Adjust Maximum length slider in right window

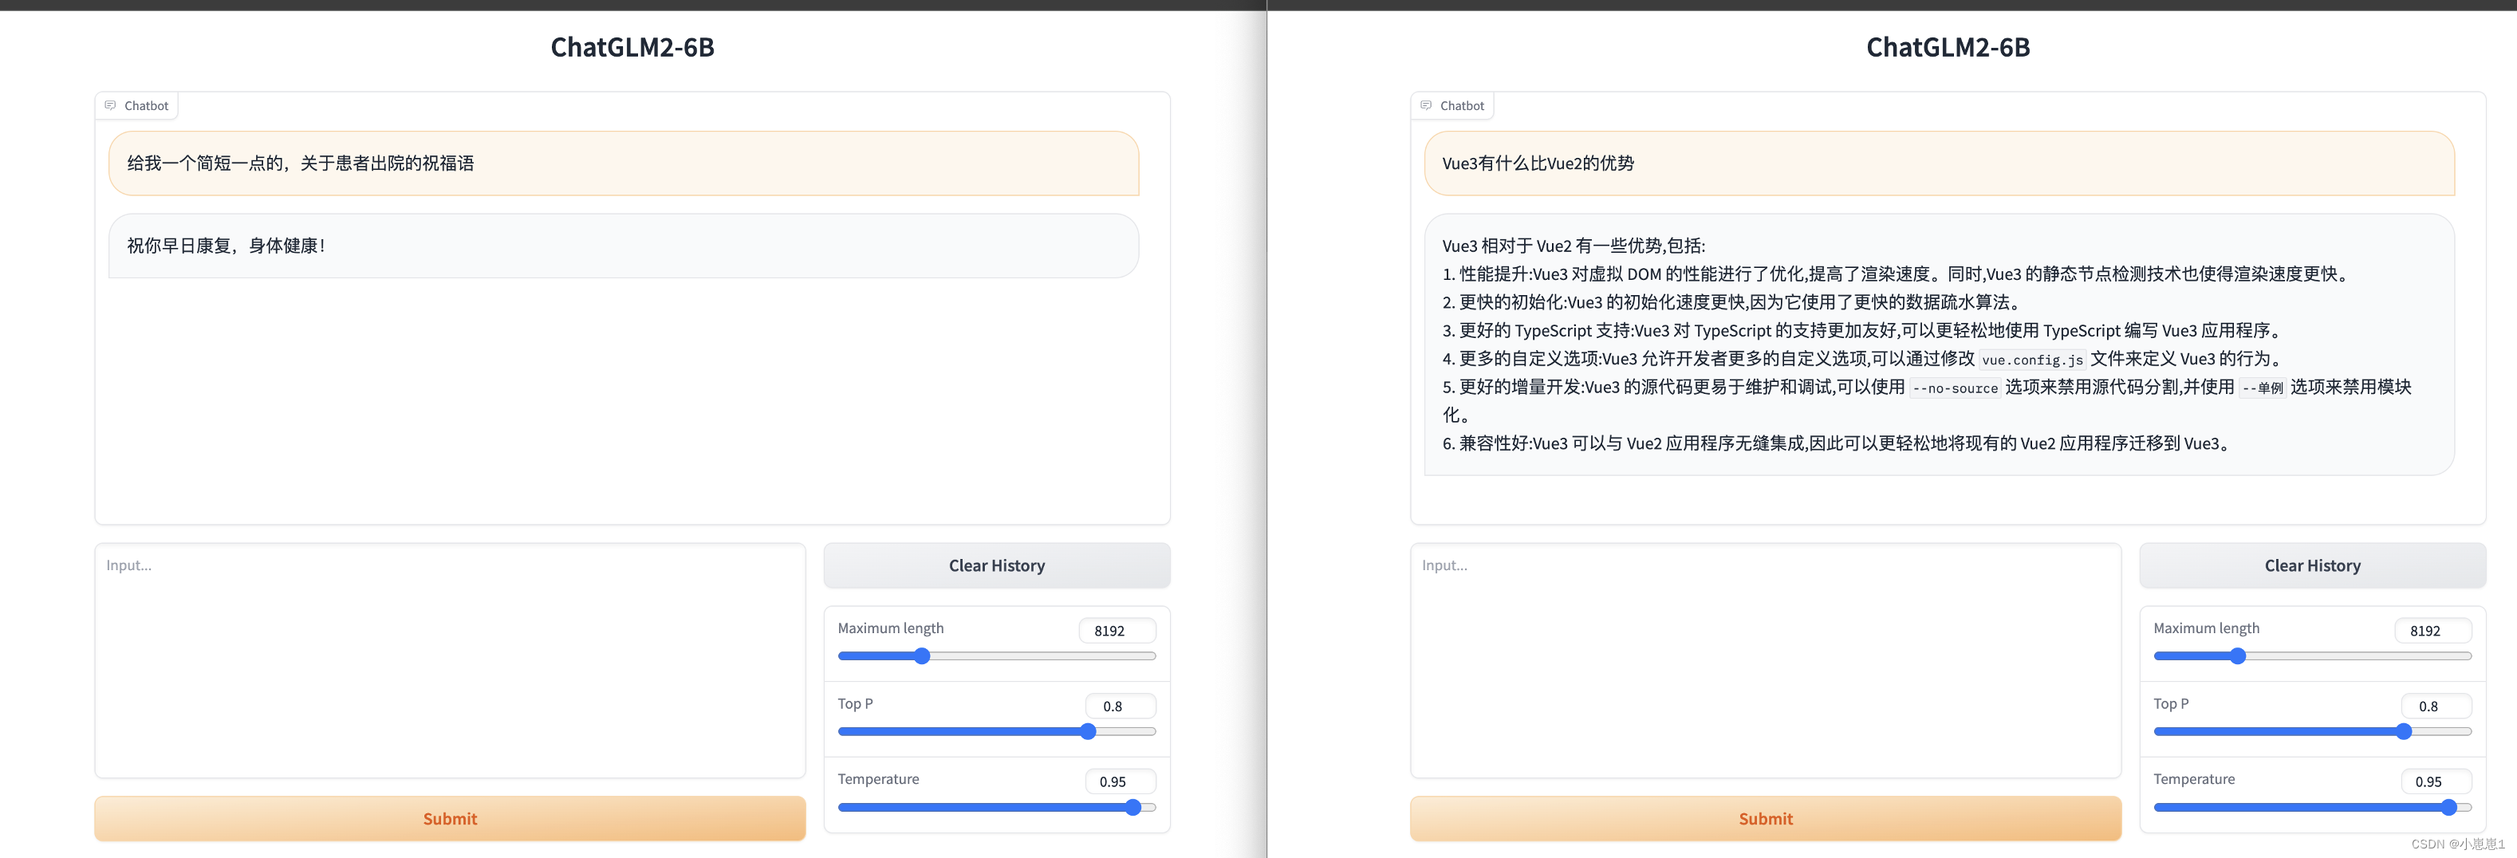coord(2312,655)
